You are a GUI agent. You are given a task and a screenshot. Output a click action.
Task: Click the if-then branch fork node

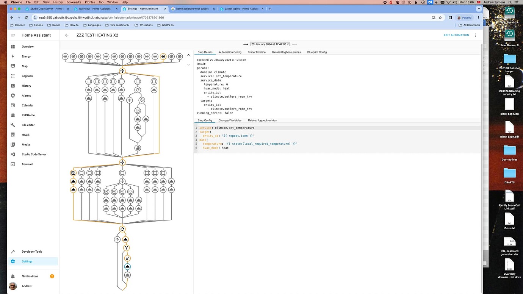tap(127, 248)
